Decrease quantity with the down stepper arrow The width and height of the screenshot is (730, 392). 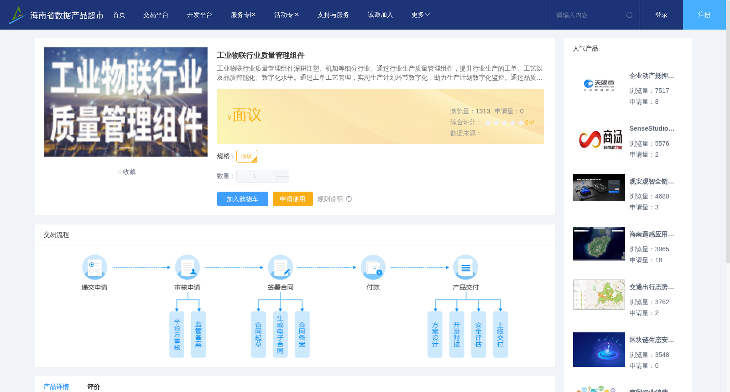pos(282,179)
